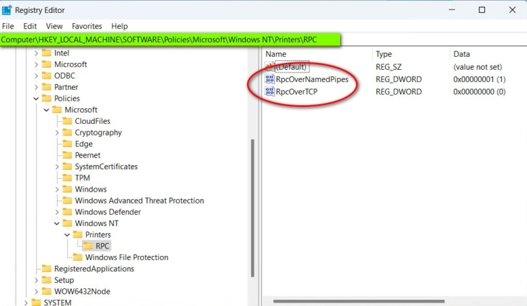Click the TPM folder icon
Viewport: 527px width, 306px height.
pyautogui.click(x=67, y=178)
